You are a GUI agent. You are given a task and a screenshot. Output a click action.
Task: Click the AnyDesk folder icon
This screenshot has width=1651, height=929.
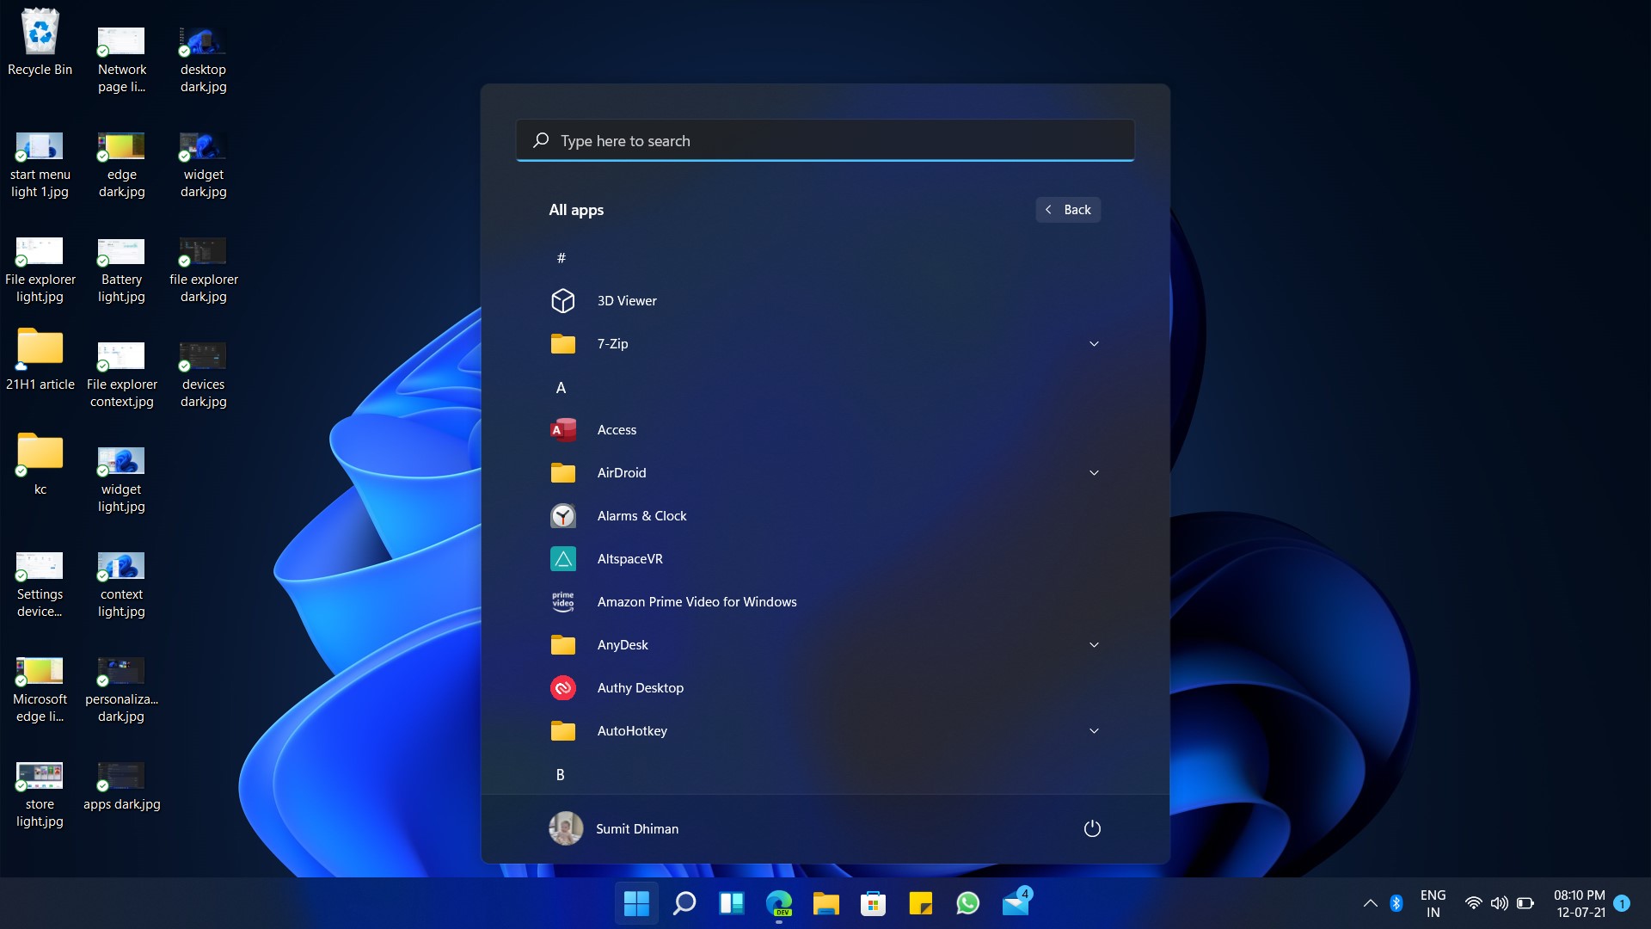tap(563, 645)
